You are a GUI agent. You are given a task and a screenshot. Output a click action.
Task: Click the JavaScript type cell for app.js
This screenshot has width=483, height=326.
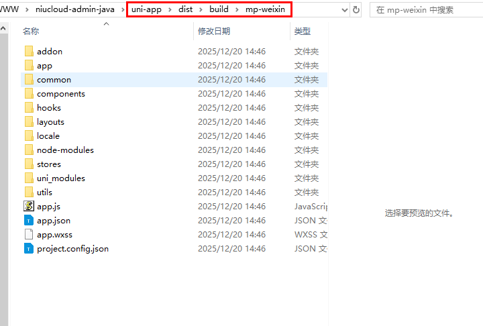[x=311, y=207]
